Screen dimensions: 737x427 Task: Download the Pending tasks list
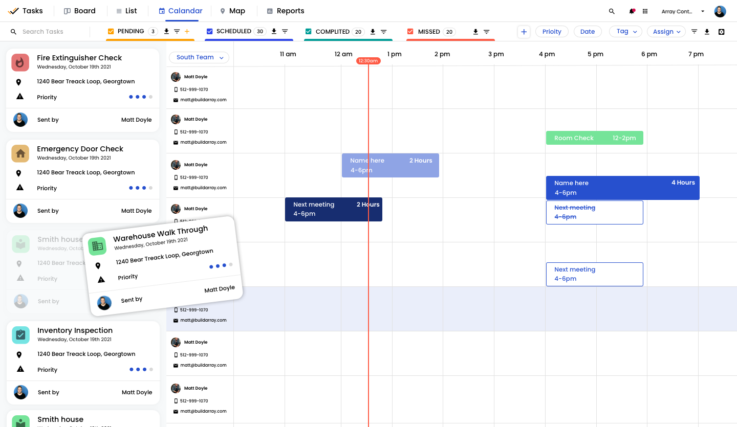click(166, 32)
